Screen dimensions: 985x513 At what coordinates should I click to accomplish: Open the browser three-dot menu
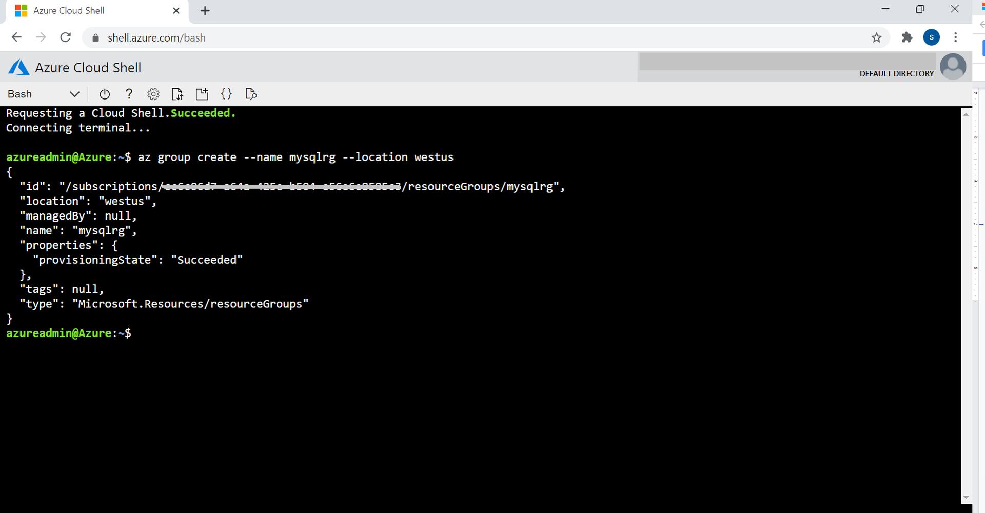tap(955, 37)
